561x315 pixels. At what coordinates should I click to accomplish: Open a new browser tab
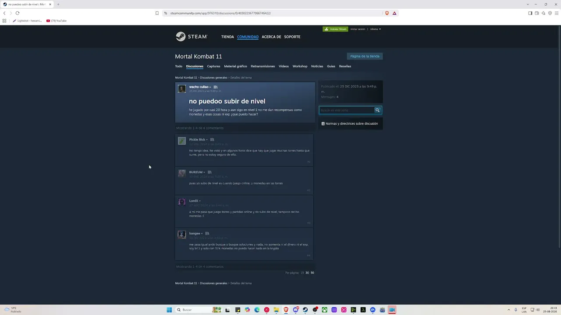click(x=58, y=4)
